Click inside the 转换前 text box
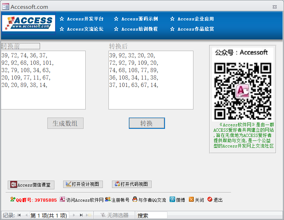Image resolution: width=284 pixels, height=220 pixels. (43, 80)
